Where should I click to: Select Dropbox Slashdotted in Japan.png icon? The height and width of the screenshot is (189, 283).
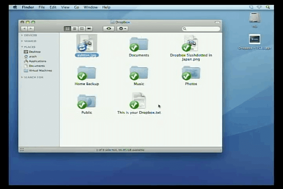click(191, 43)
